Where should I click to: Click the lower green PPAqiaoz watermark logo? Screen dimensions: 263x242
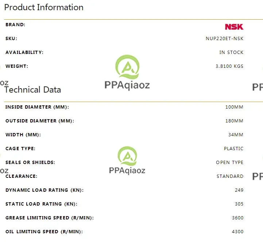(127, 156)
